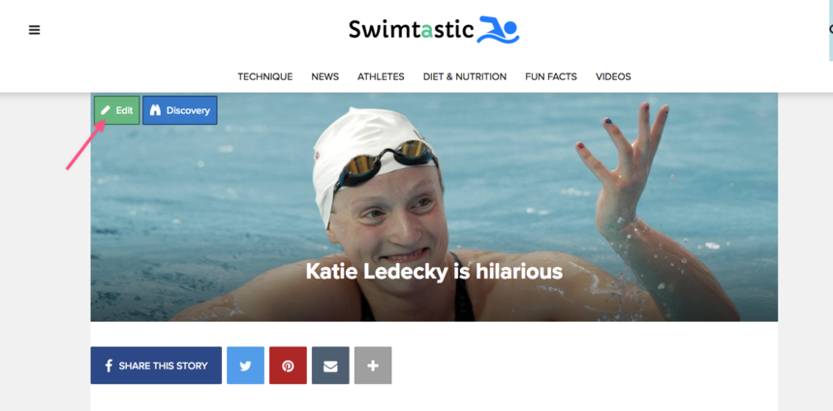Viewport: 833px width, 411px height.
Task: Click the Swimtastic wordmark
Action: point(411,29)
